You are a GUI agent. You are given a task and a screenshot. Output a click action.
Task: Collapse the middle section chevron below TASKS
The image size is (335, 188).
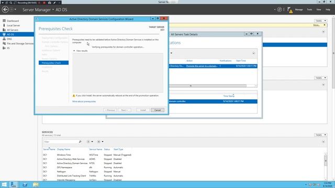point(323,85)
